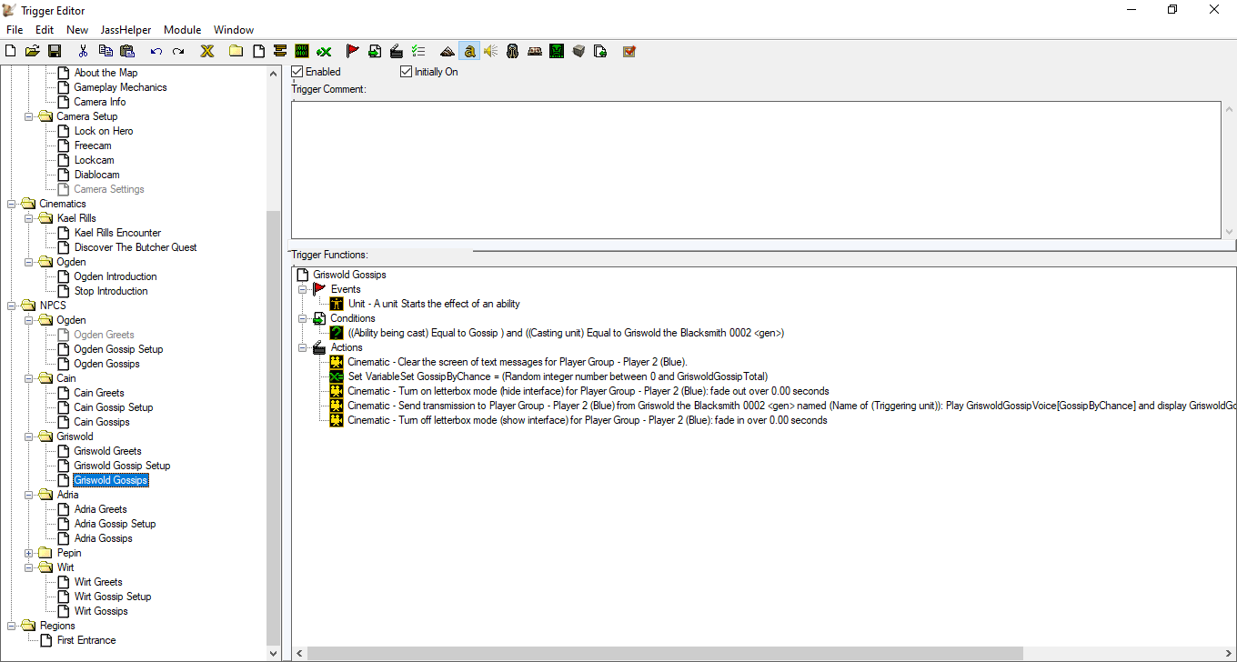Select the Wirt Gossips trigger
The height and width of the screenshot is (662, 1237).
pos(101,611)
